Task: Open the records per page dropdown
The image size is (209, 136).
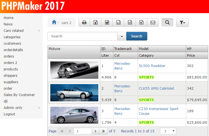Action: [x=168, y=131]
